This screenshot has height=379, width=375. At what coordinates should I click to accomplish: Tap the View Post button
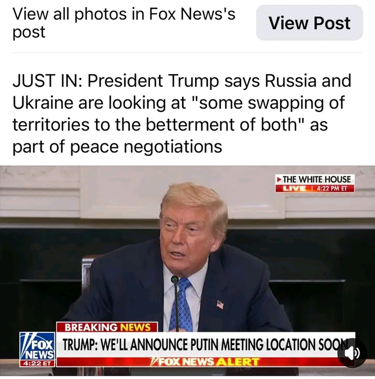309,23
